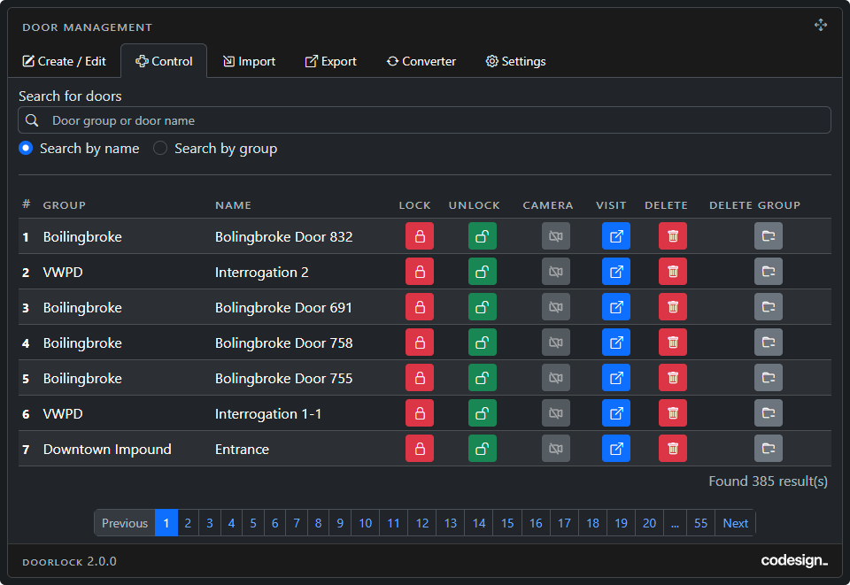This screenshot has height=585, width=850.
Task: Click the door search input field
Action: [x=425, y=120]
